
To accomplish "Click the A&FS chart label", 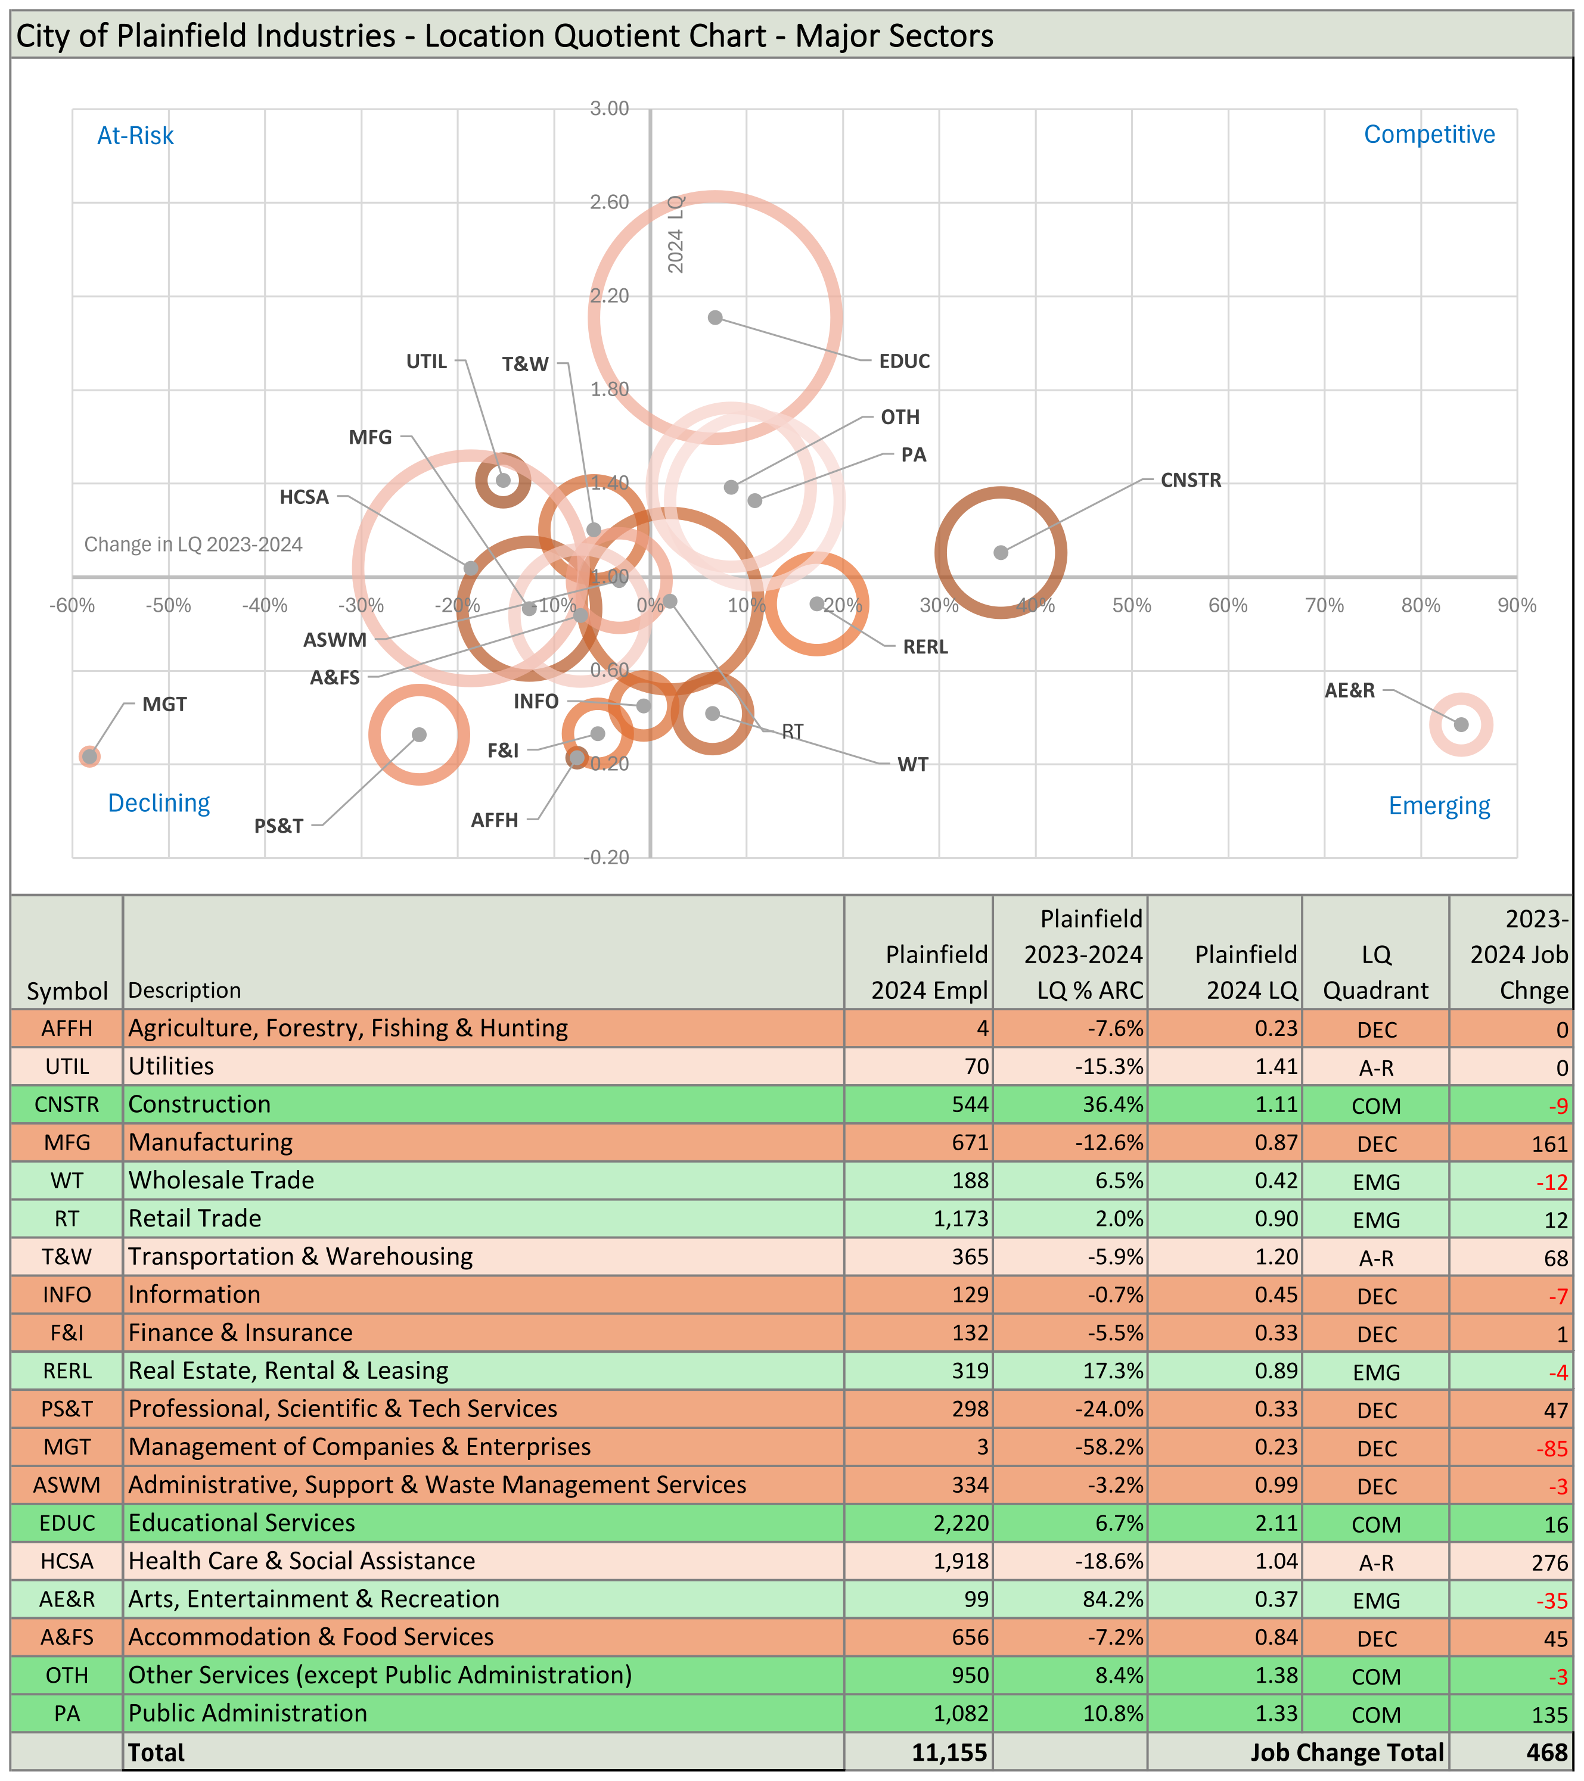I will (x=335, y=678).
